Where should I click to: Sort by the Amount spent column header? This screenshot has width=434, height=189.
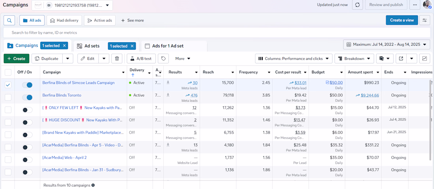point(360,72)
